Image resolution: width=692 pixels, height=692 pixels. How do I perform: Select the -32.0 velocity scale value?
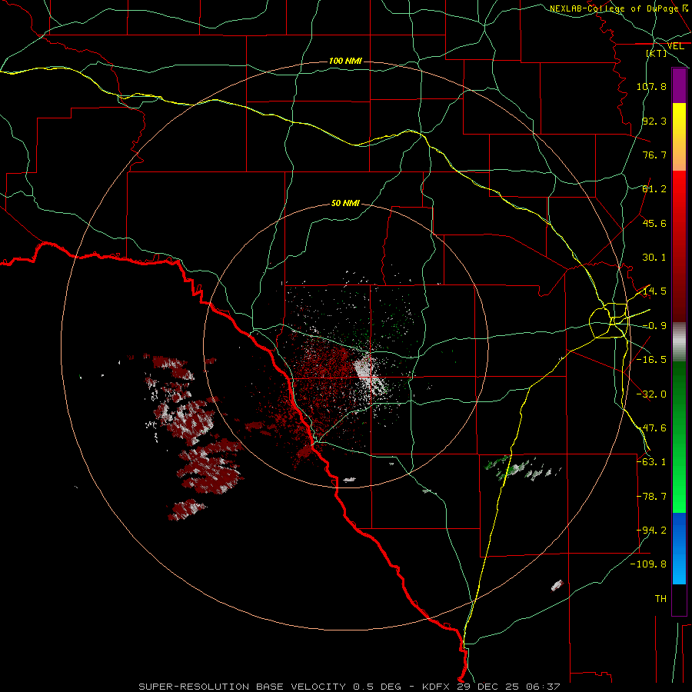651,394
